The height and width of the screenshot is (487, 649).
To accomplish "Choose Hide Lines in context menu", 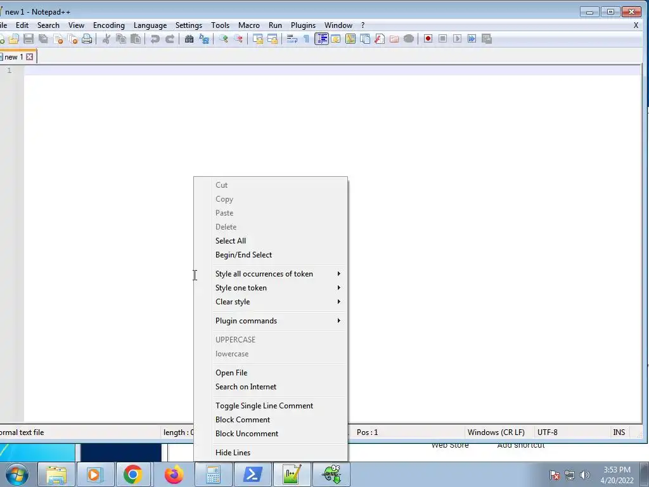I will [270, 453].
